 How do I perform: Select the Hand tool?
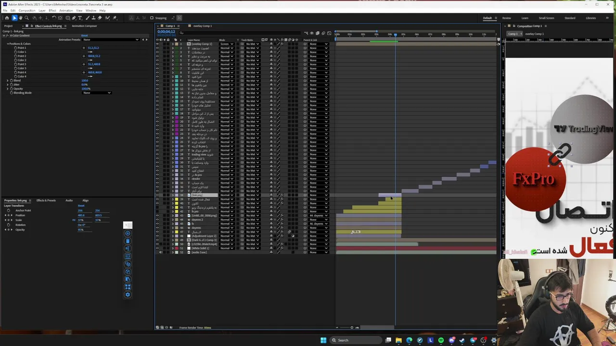(20, 18)
